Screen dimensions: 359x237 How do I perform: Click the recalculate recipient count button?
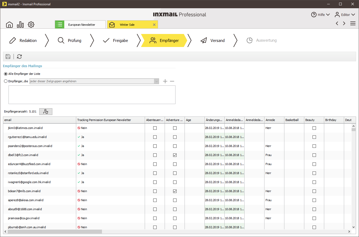point(46,111)
